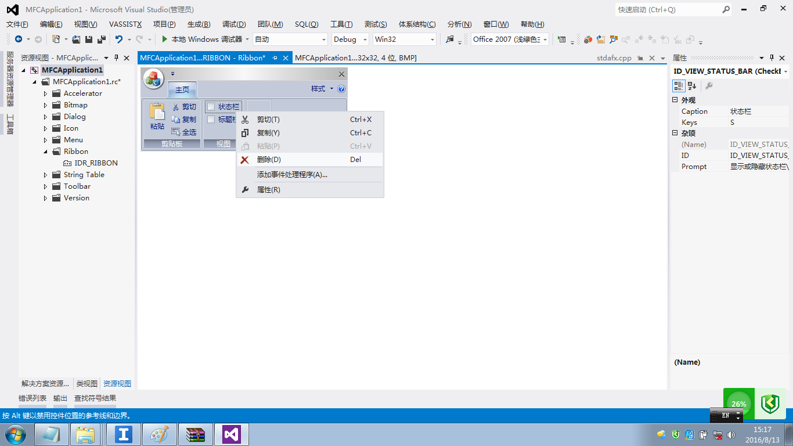Choose 复制(Y) from the context menu
The height and width of the screenshot is (446, 793).
pos(310,133)
